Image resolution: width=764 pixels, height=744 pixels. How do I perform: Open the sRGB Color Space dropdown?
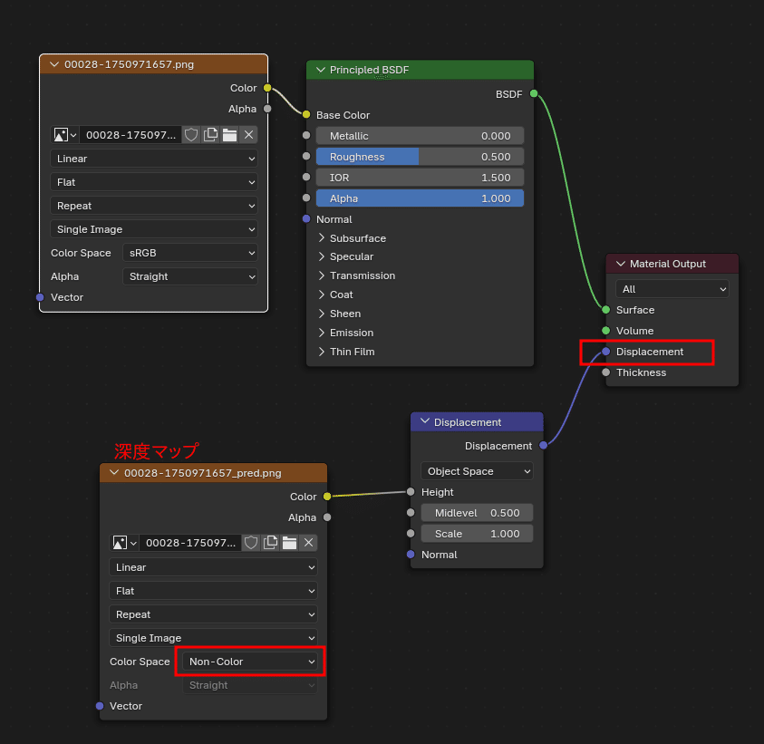(x=189, y=253)
